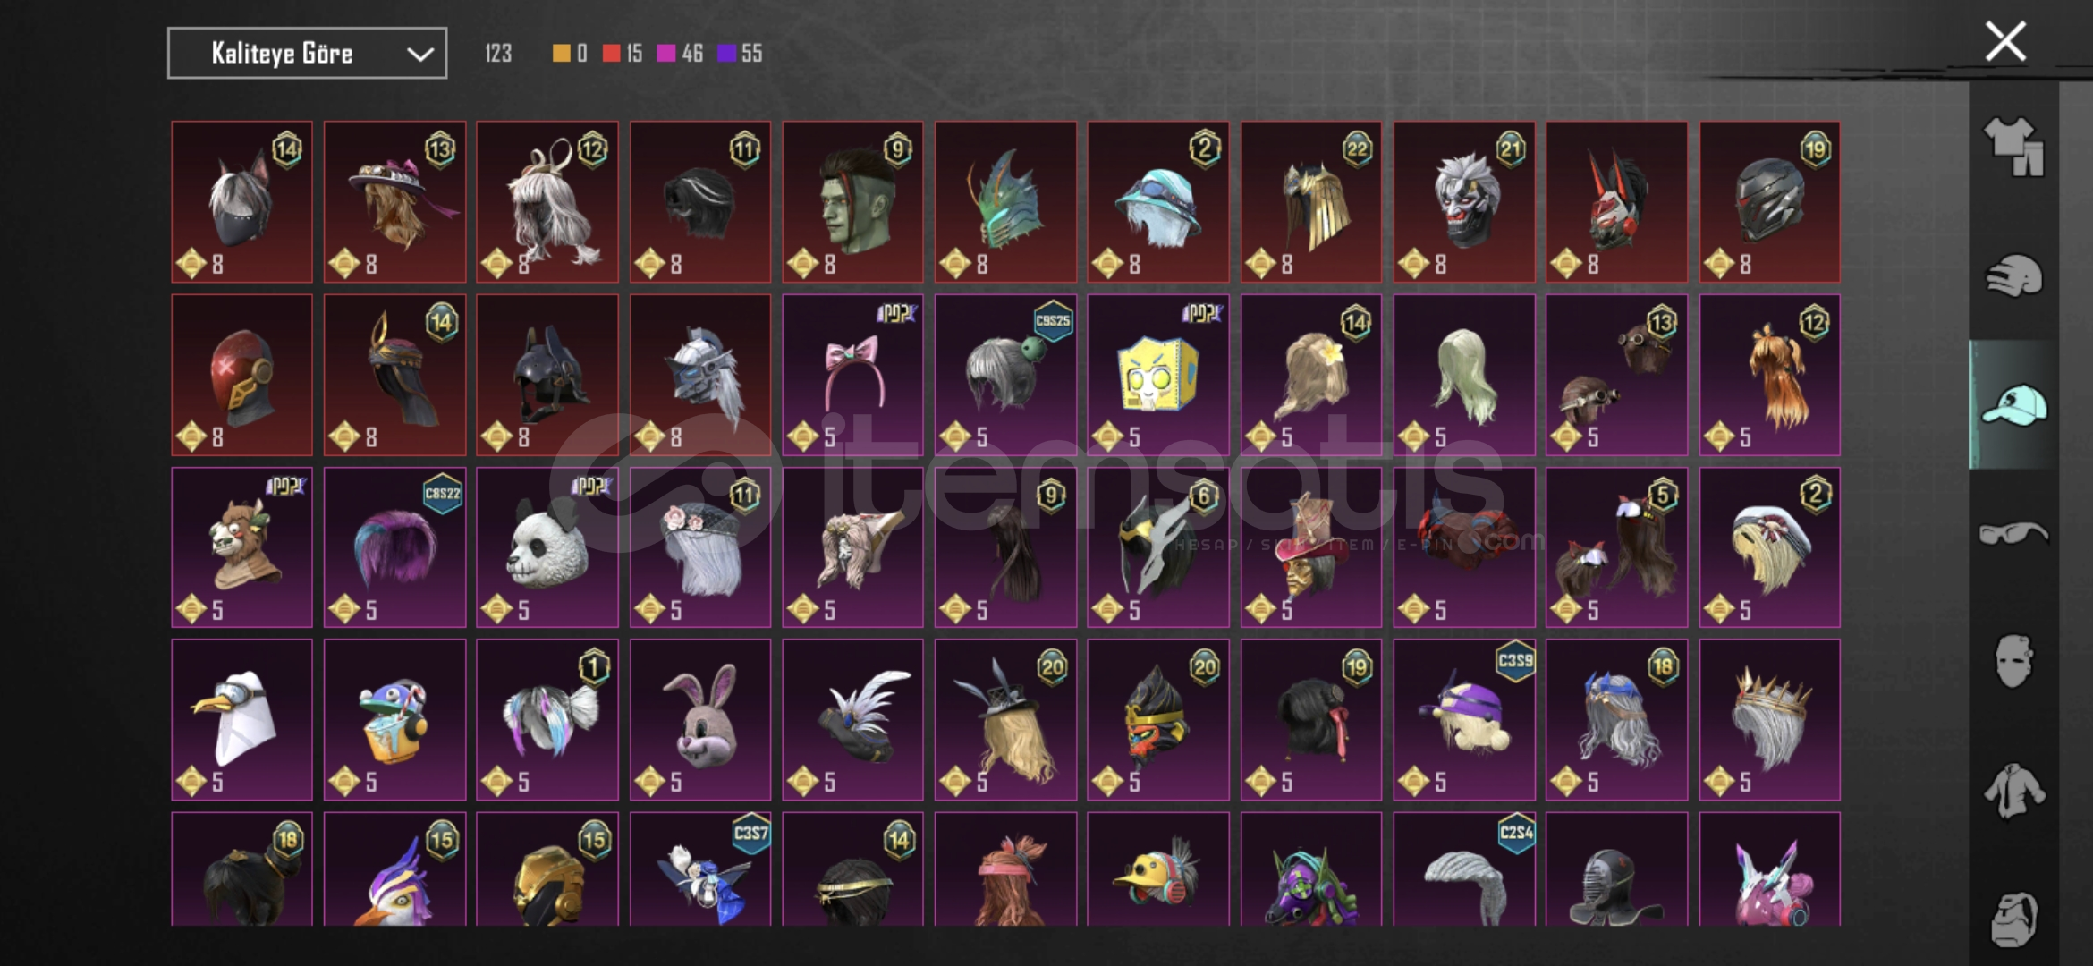Open the glasses category icon
This screenshot has width=2093, height=966.
click(x=2013, y=534)
